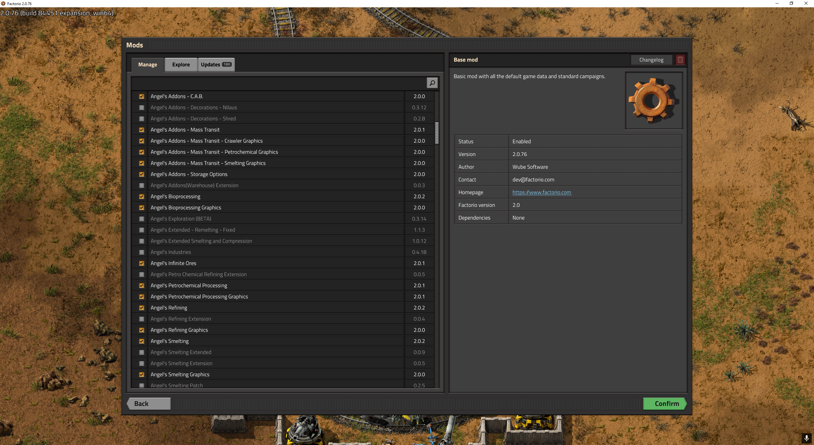Click the red trash delete mod icon
Viewport: 814px width, 445px height.
pos(680,60)
